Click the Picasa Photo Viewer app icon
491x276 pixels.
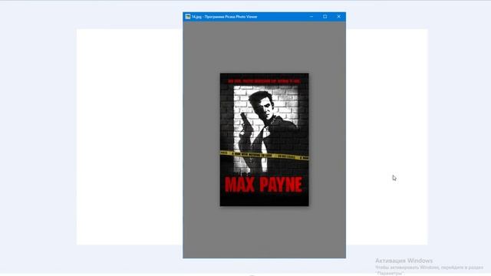pos(188,17)
